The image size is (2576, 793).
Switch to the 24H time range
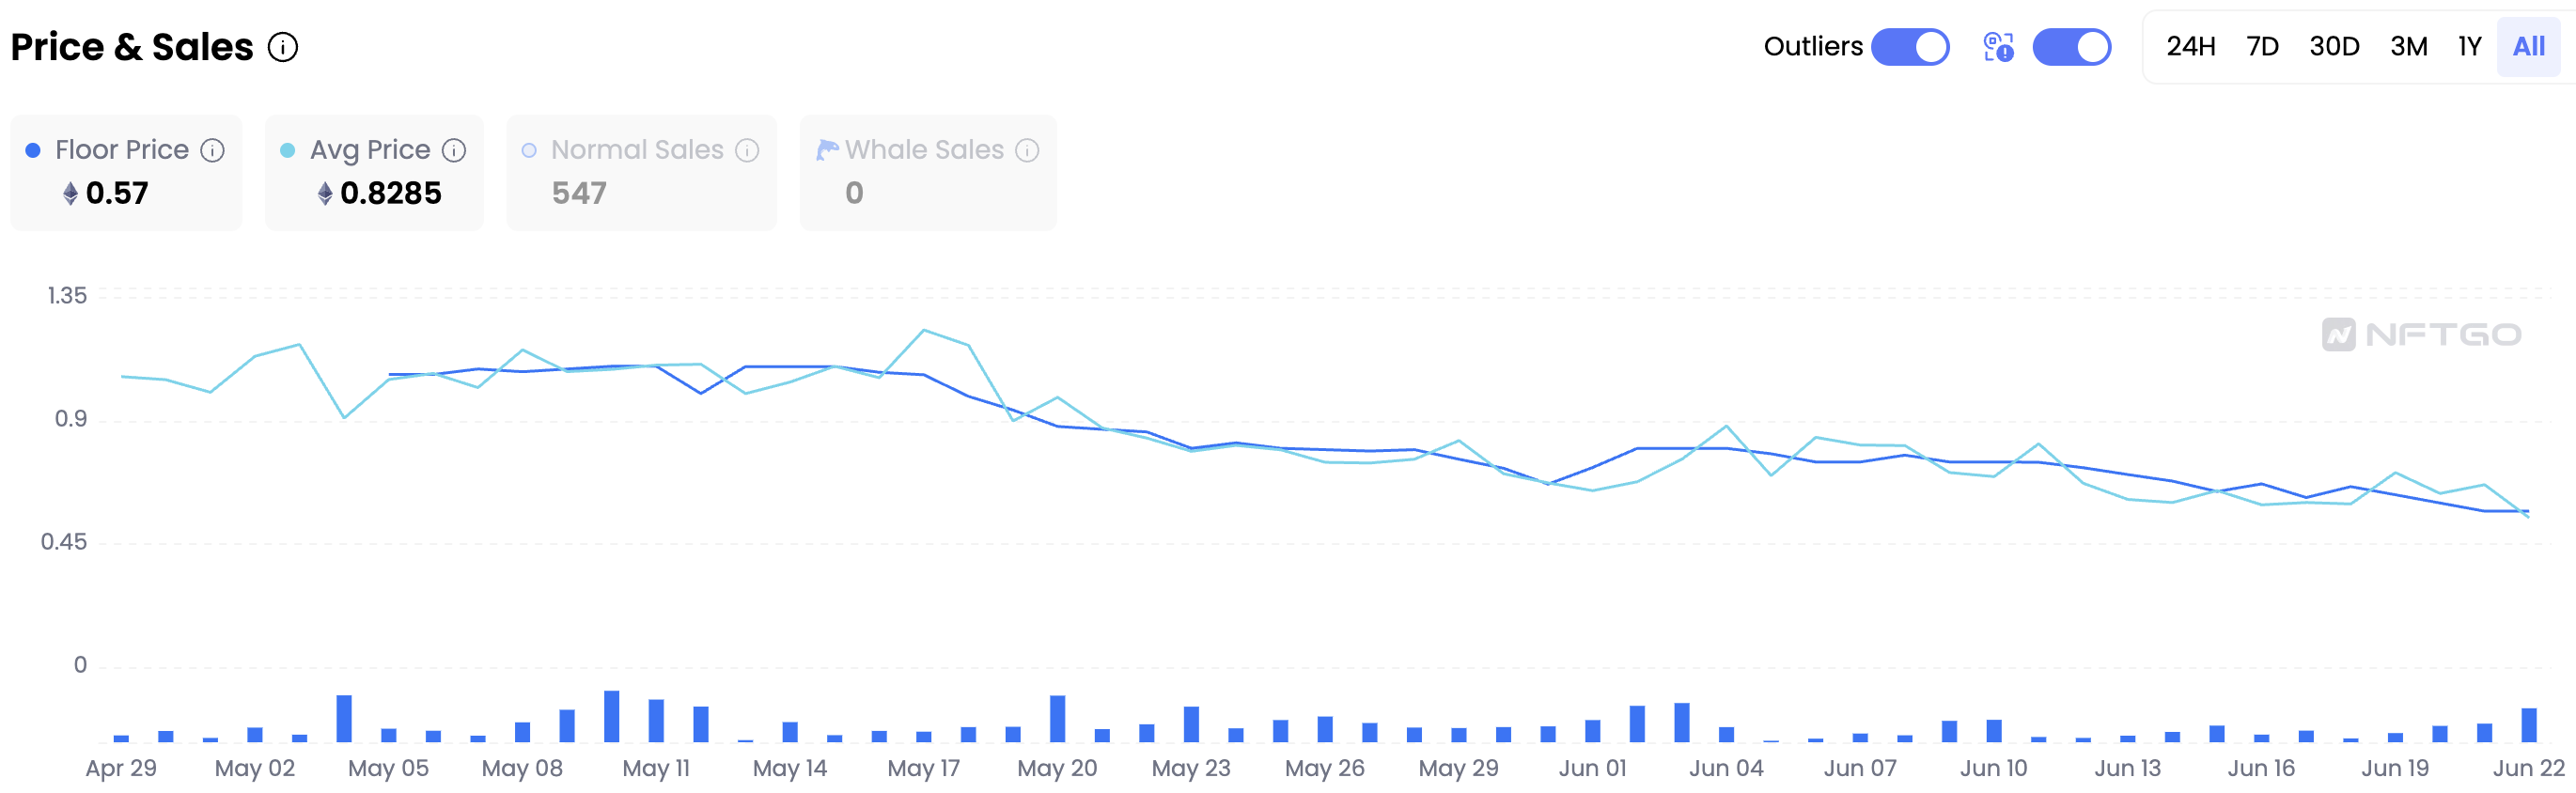click(x=2190, y=47)
